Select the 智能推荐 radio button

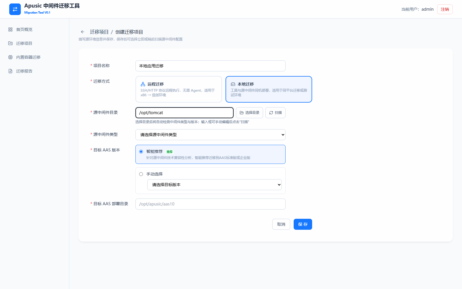pos(141,151)
